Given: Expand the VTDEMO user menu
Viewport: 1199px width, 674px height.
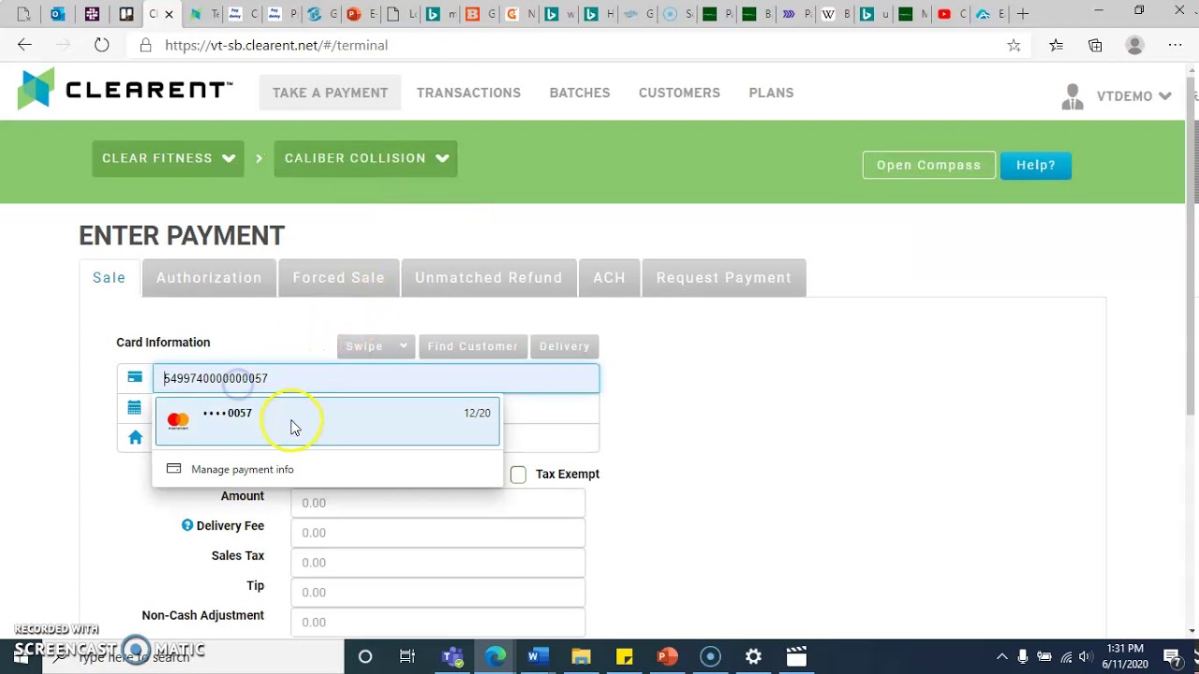Looking at the screenshot, I should coord(1133,95).
